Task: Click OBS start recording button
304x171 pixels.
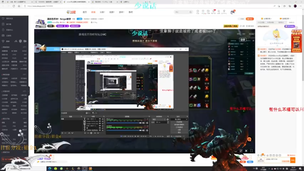Action: click(x=179, y=122)
